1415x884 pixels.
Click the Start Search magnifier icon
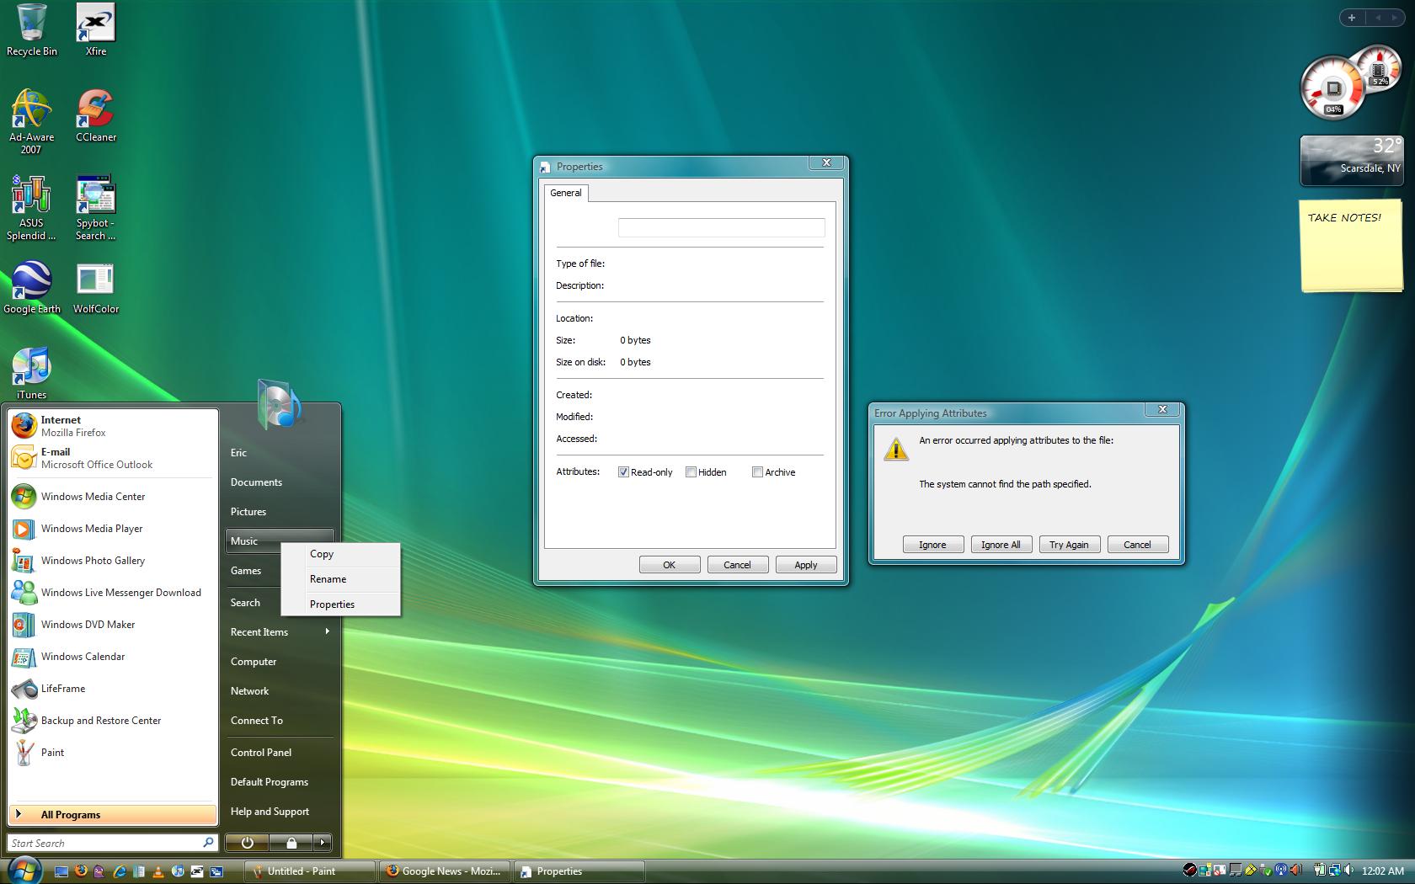[x=207, y=843]
